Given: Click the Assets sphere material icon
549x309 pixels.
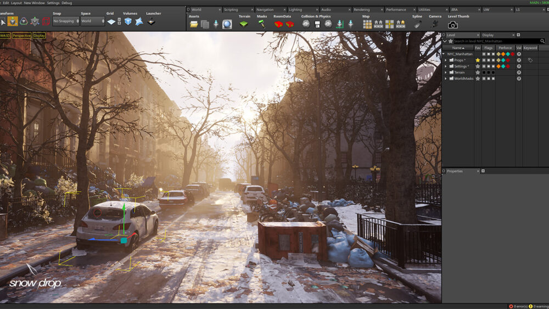Looking at the screenshot, I should click(x=227, y=24).
